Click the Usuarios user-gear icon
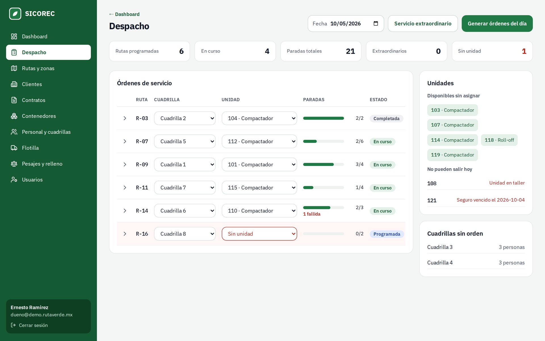545x341 pixels. 14,180
